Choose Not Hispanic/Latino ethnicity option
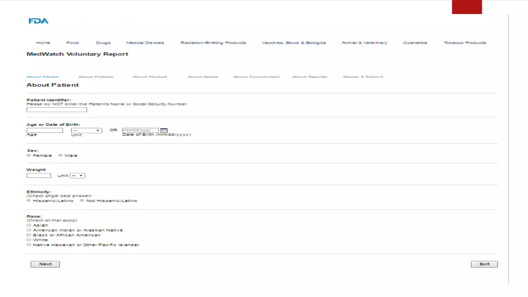The image size is (528, 297). coord(82,200)
